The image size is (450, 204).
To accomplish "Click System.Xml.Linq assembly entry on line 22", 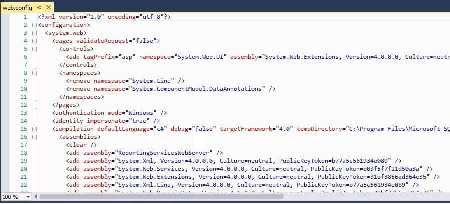I will (x=242, y=185).
